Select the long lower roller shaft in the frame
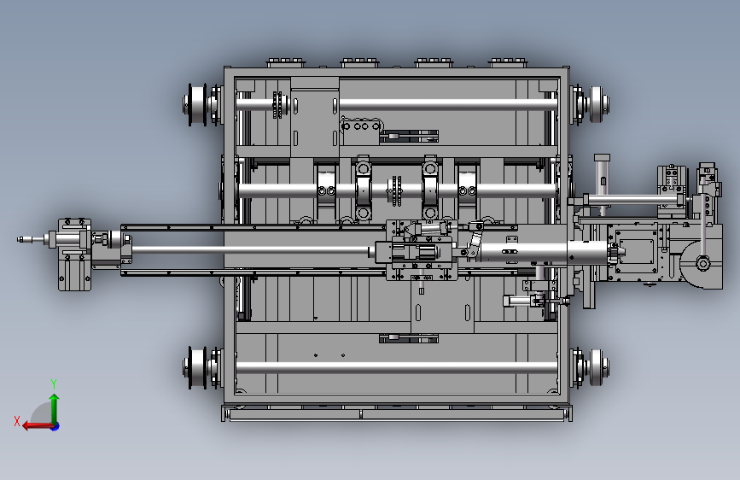The height and width of the screenshot is (480, 740). pos(396,367)
